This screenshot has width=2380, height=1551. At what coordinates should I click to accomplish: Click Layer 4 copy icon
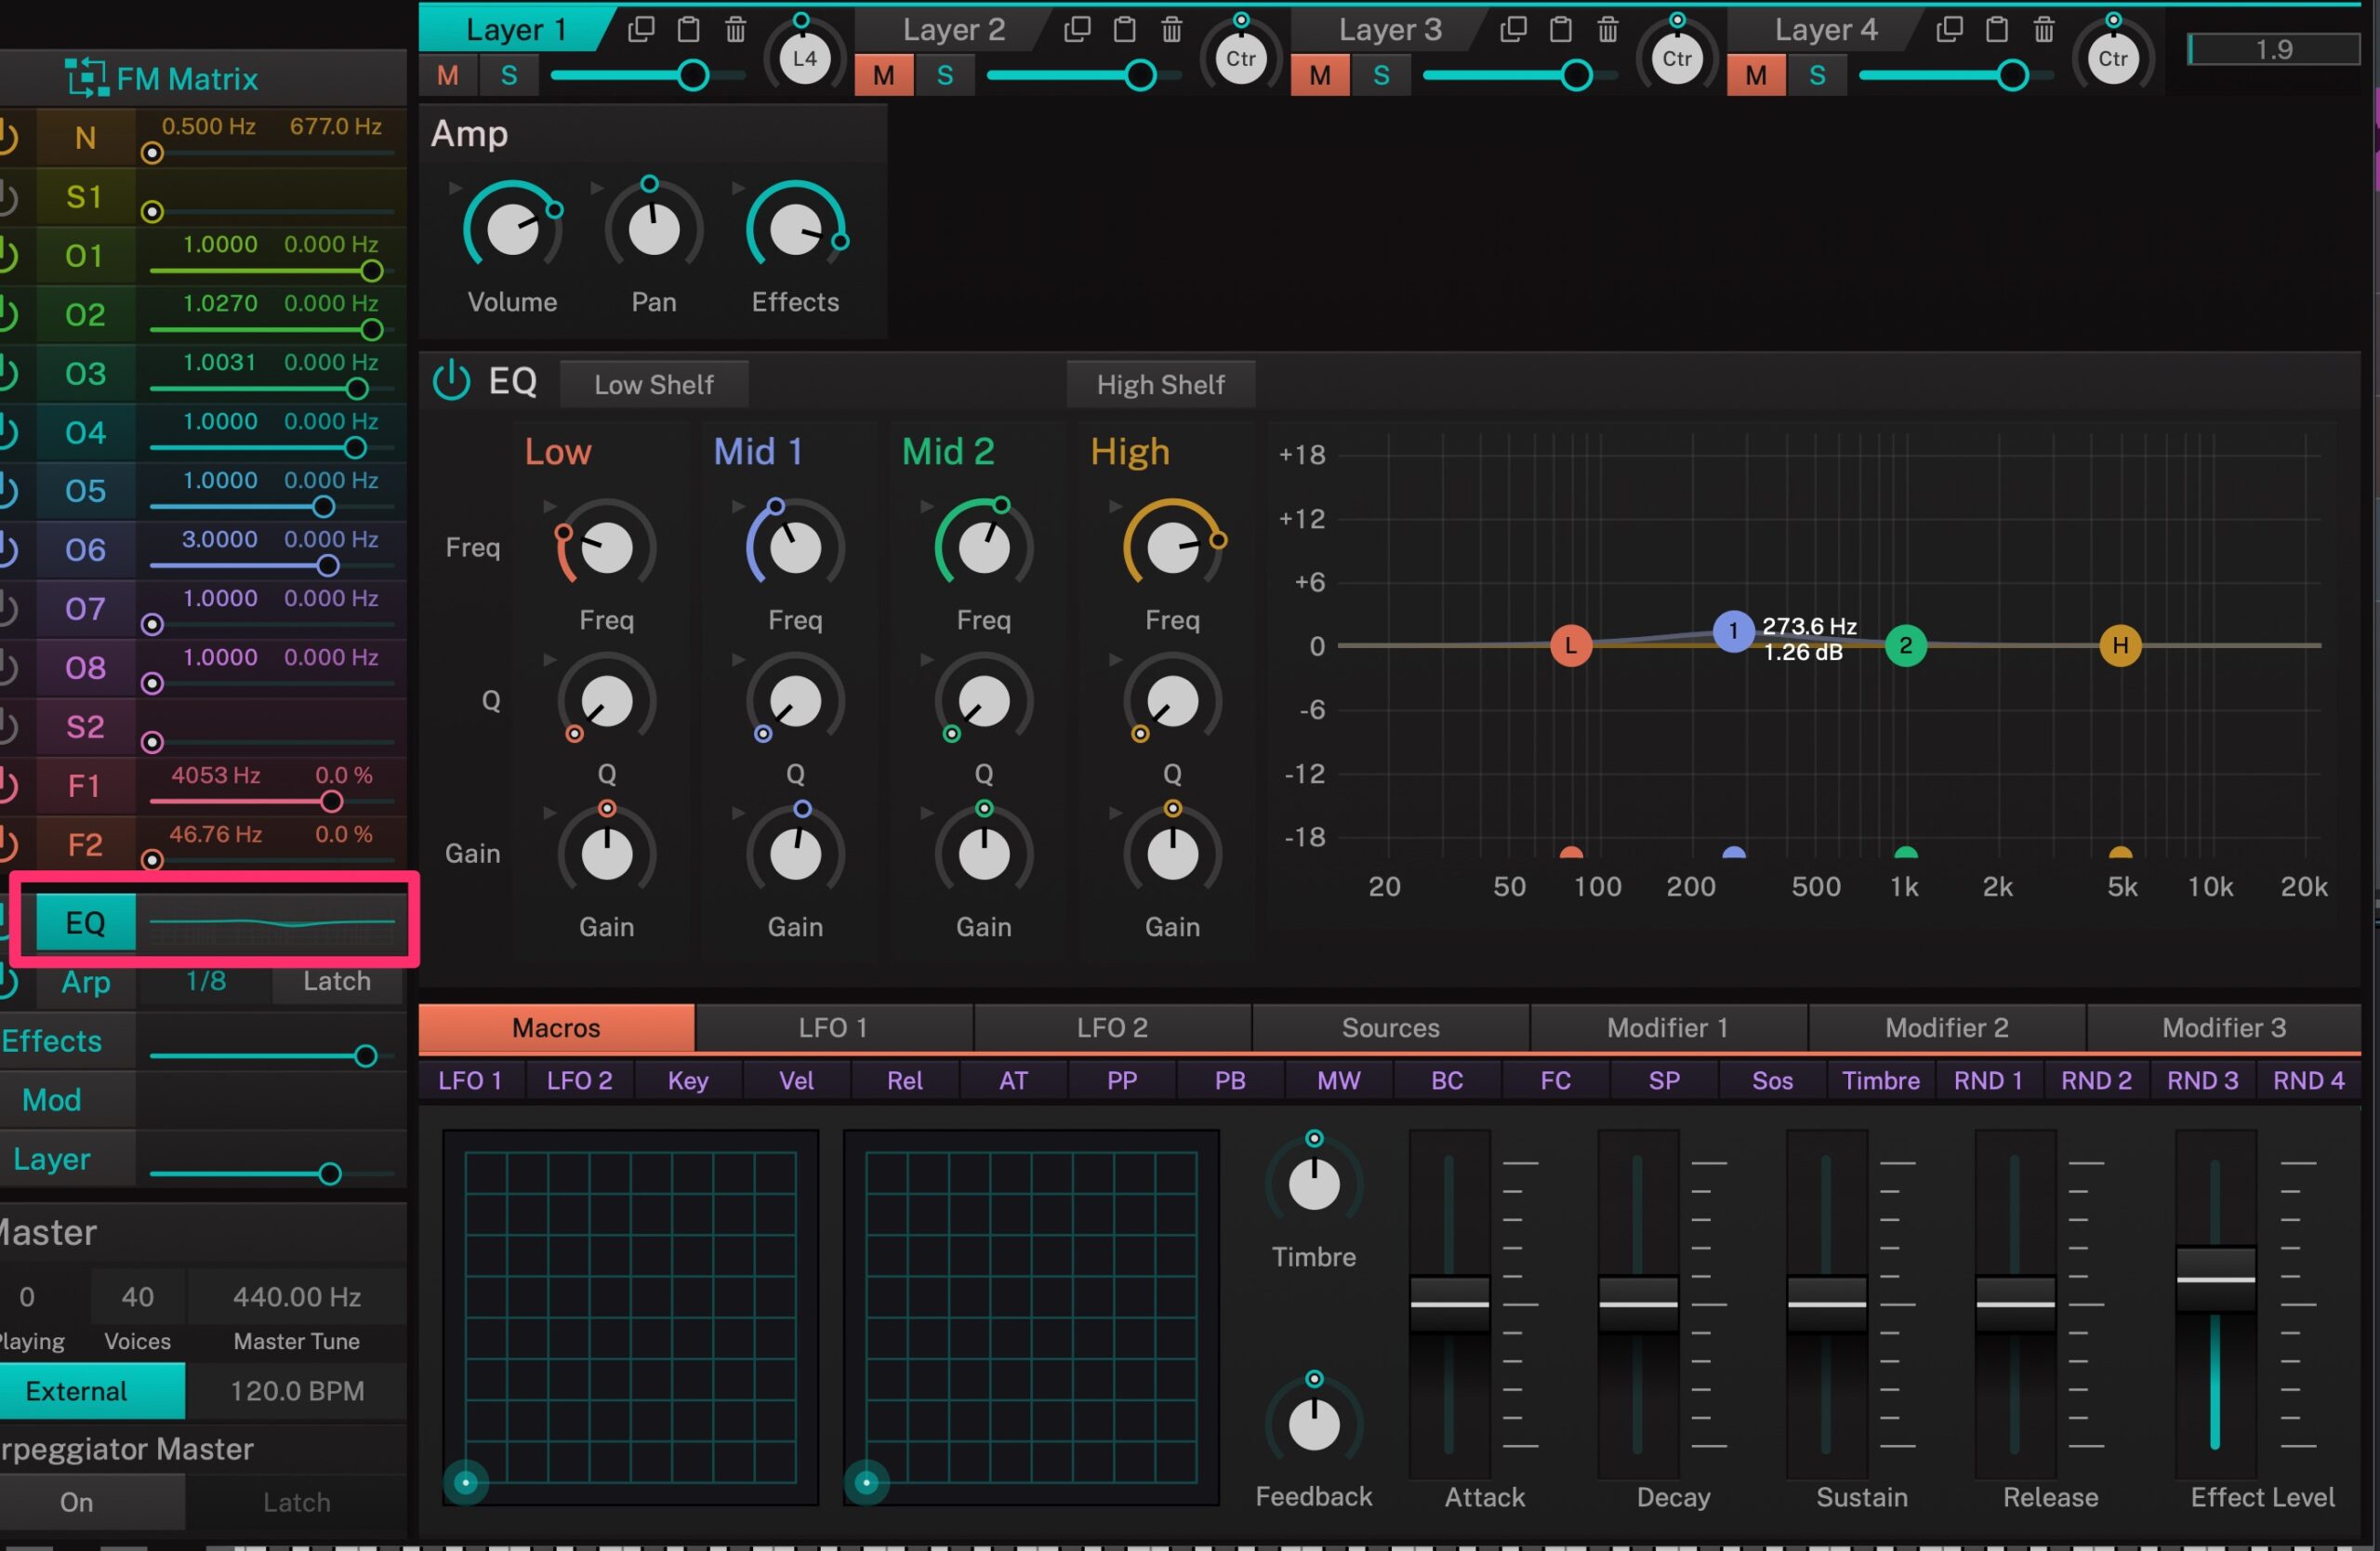1949,29
